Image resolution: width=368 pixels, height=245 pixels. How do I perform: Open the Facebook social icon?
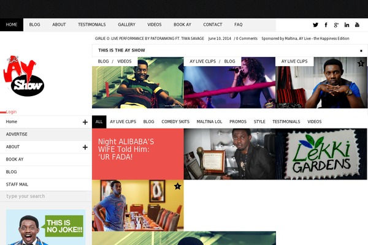pos(326,25)
